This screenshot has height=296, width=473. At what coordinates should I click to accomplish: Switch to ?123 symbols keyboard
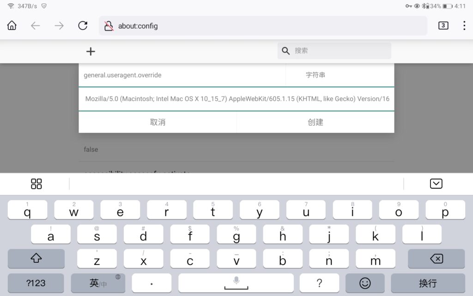pyautogui.click(x=36, y=283)
